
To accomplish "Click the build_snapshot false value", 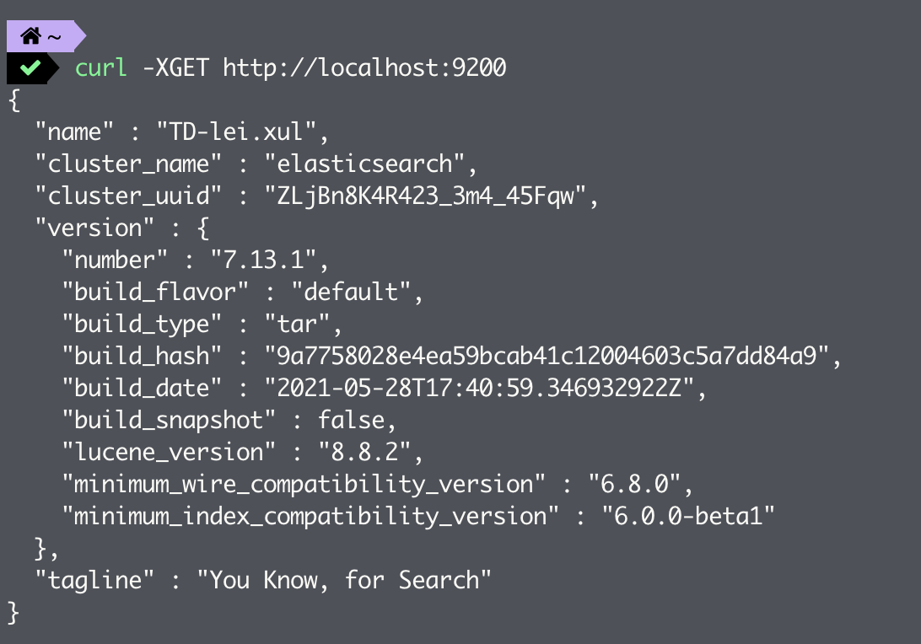I will (351, 421).
